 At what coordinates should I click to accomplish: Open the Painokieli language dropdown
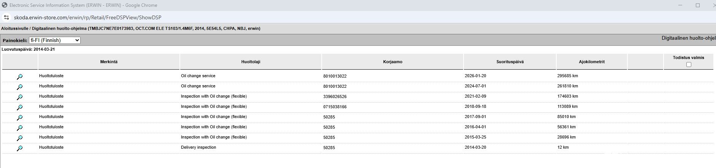click(55, 40)
